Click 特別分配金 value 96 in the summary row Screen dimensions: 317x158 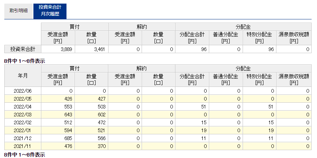(x=271, y=49)
